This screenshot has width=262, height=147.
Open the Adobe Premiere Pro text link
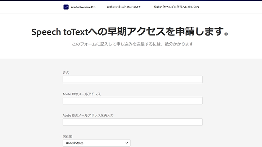pos(83,7)
